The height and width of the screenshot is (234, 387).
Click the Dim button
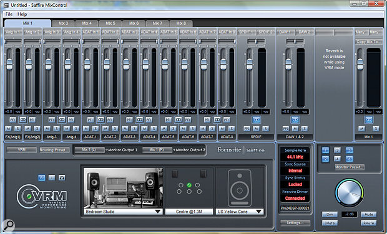(x=330, y=215)
